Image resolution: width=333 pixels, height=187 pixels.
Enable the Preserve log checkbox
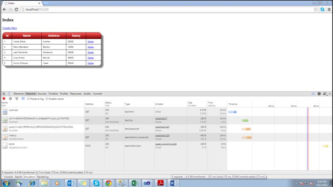28,99
